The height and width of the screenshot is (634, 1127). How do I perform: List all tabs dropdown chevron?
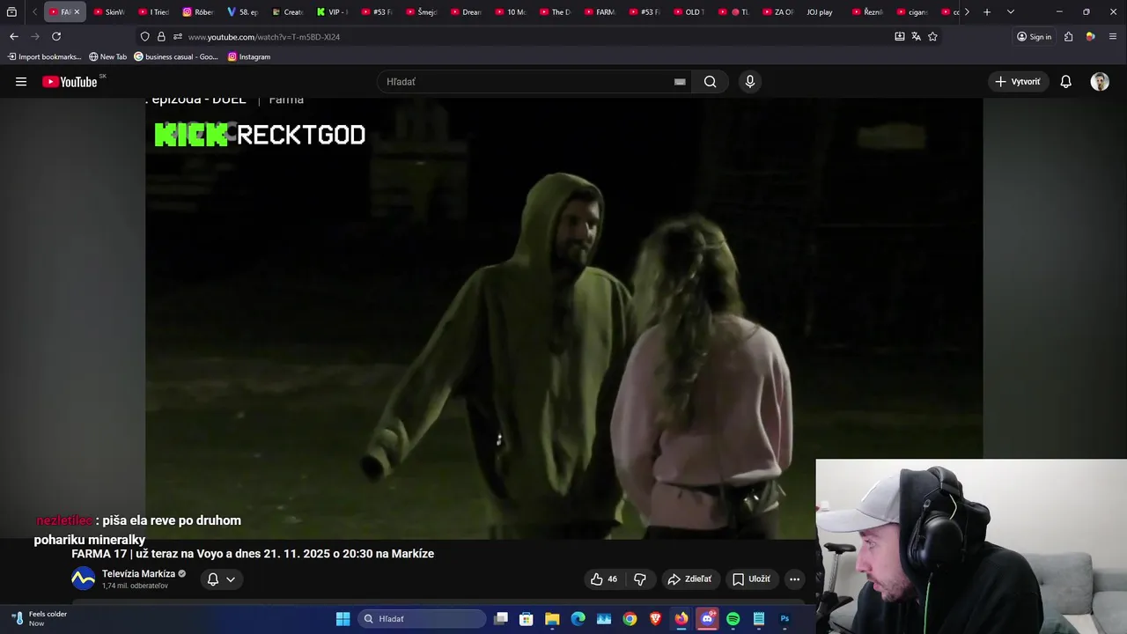[x=1010, y=12]
